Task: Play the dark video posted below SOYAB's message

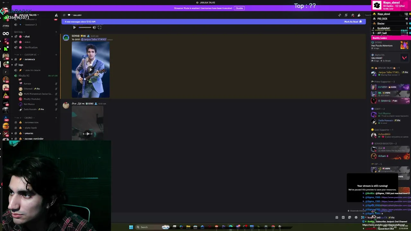Action: 88,133
